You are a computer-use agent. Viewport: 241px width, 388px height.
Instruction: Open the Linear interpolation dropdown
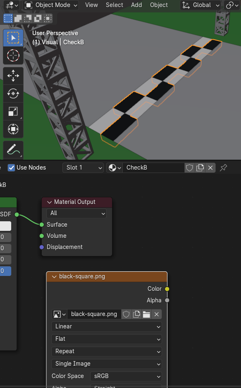[x=107, y=327]
